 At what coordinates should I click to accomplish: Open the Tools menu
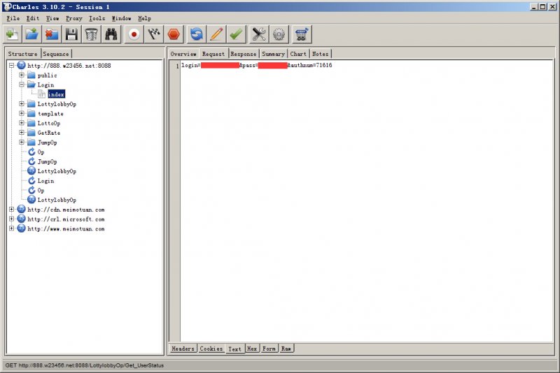97,18
